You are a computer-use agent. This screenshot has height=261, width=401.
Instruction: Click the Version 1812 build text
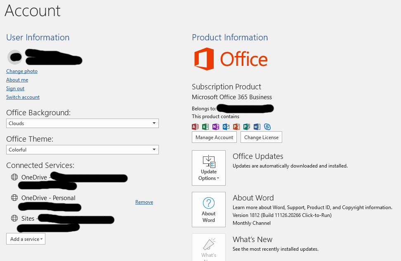[282, 215]
